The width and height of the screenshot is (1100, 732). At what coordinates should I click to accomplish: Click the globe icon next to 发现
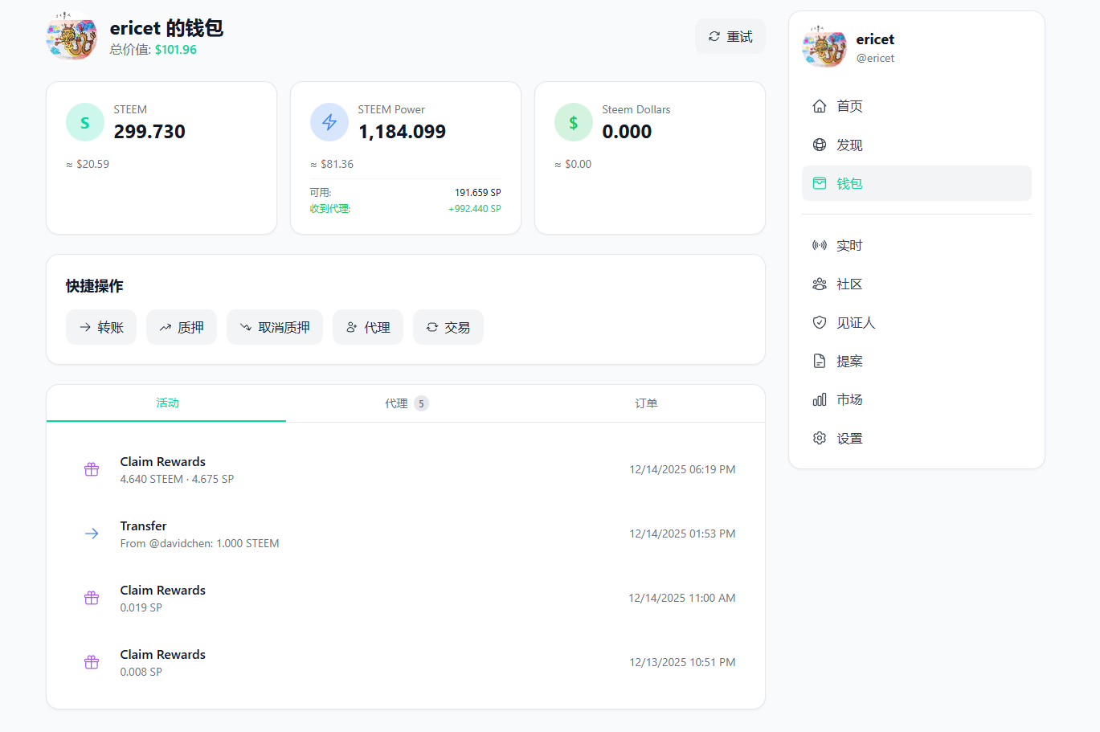click(x=820, y=145)
